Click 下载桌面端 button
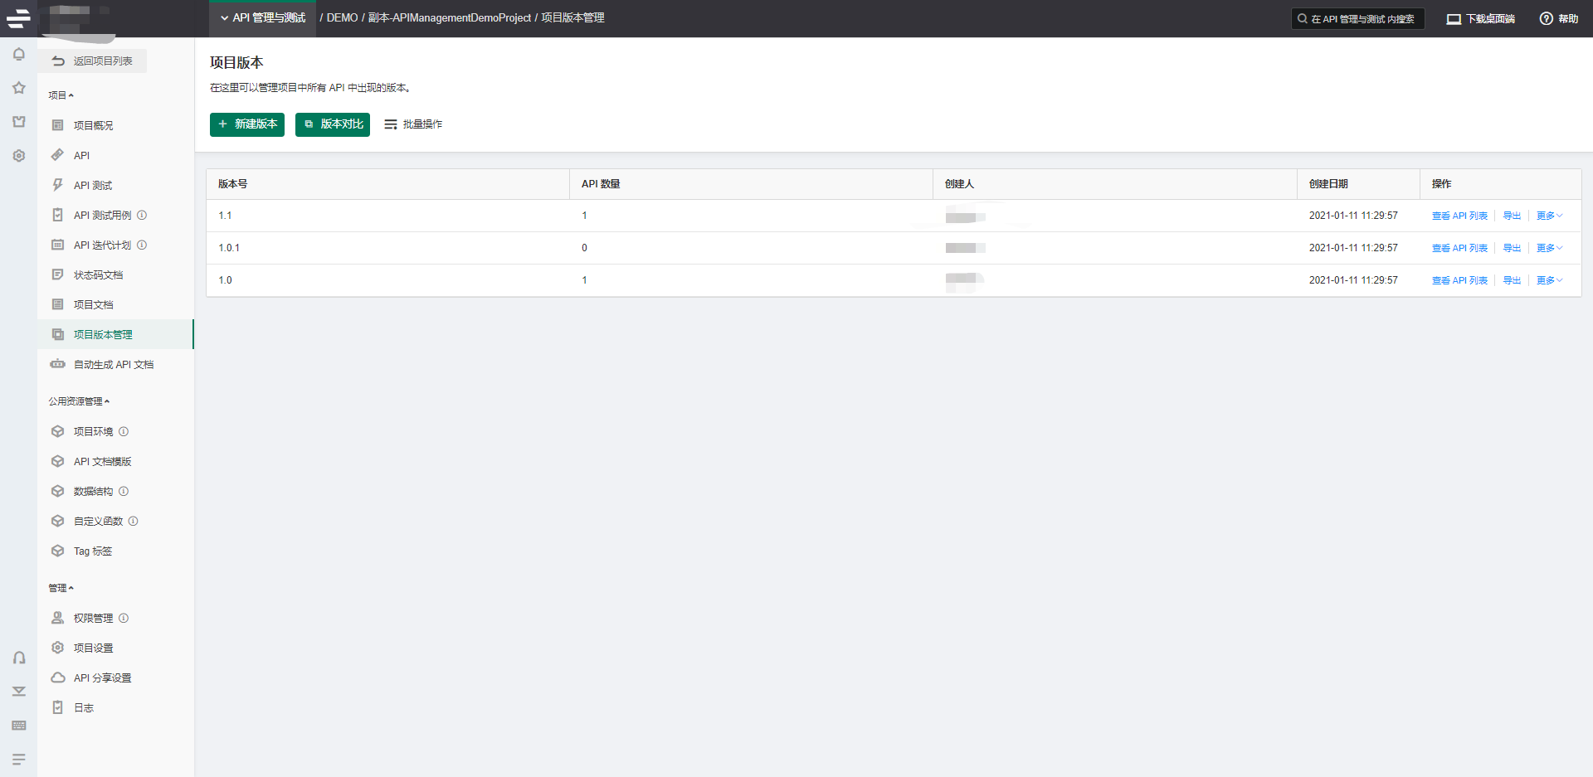 pos(1481,18)
